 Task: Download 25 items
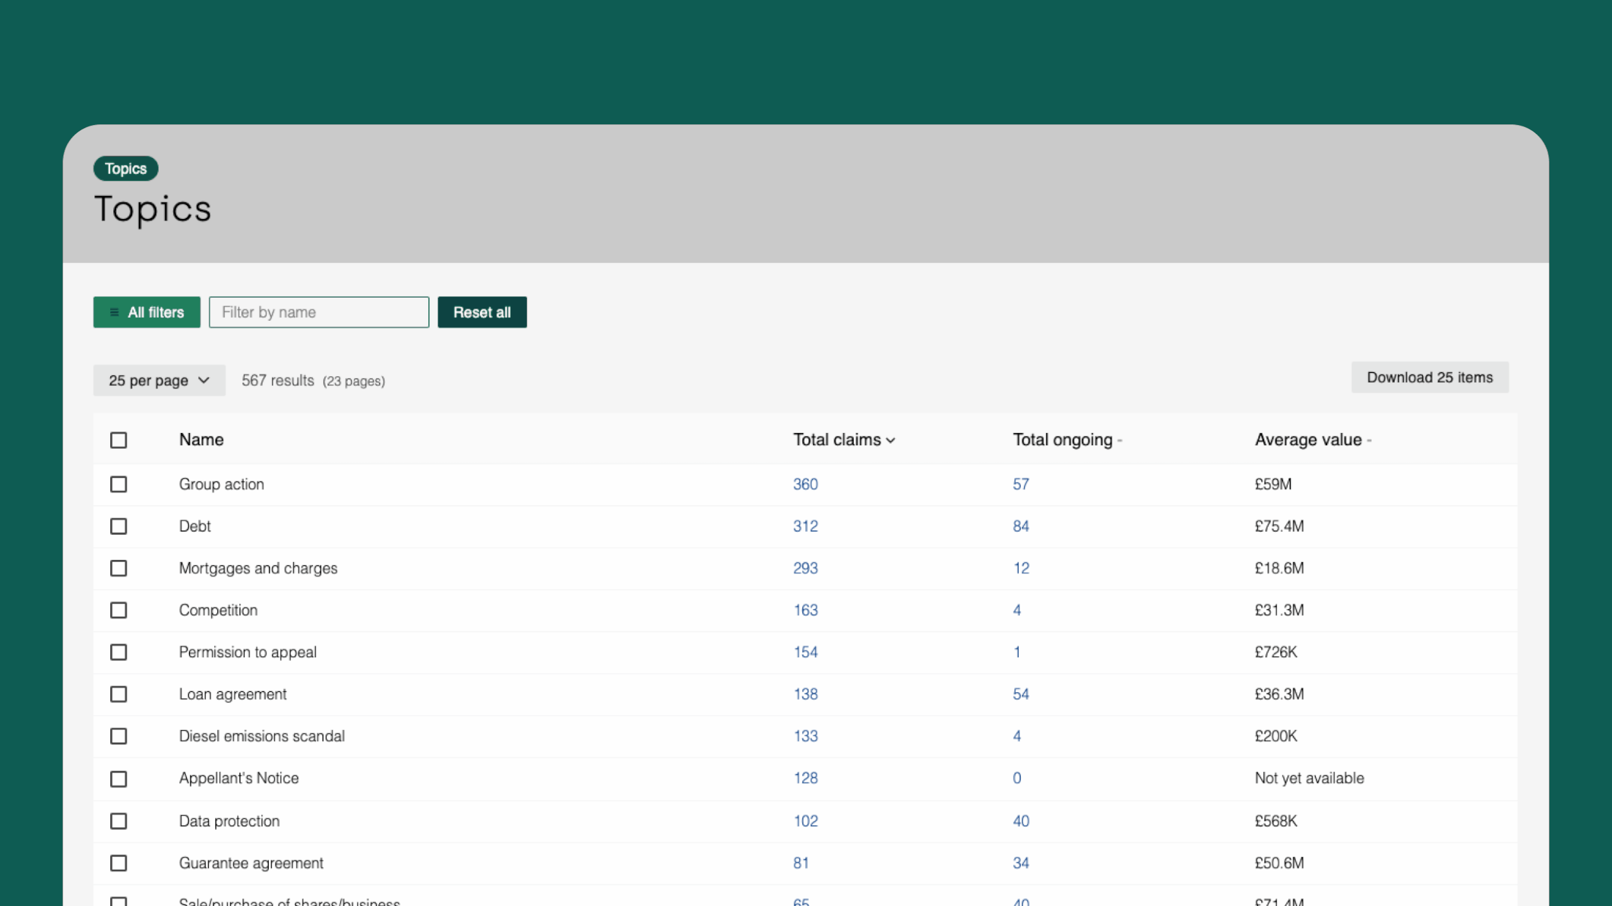(1430, 378)
